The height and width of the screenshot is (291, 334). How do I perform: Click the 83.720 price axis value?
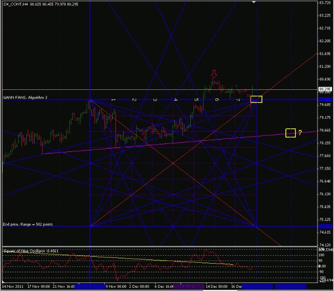(x=325, y=3)
